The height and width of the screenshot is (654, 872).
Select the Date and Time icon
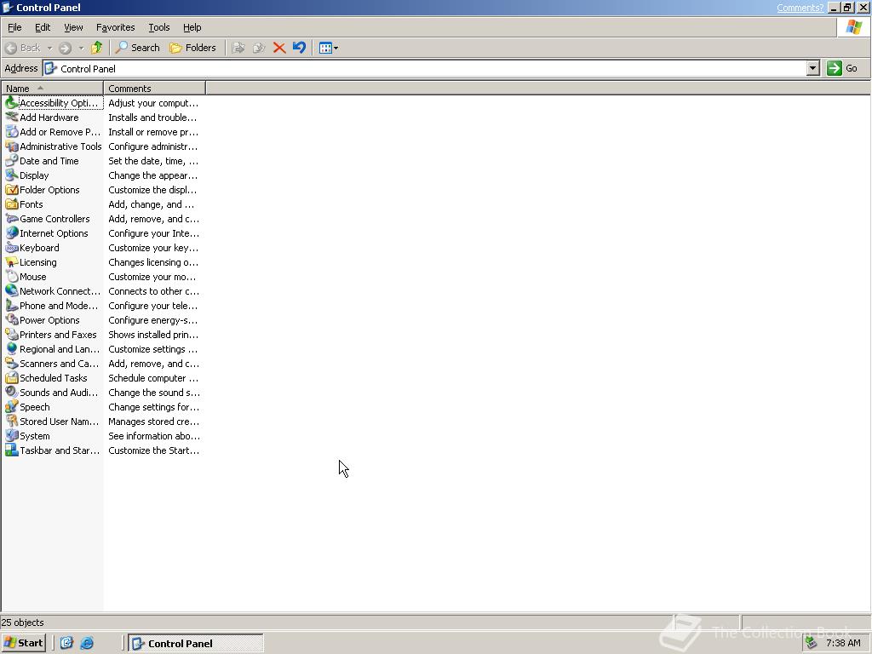point(11,161)
